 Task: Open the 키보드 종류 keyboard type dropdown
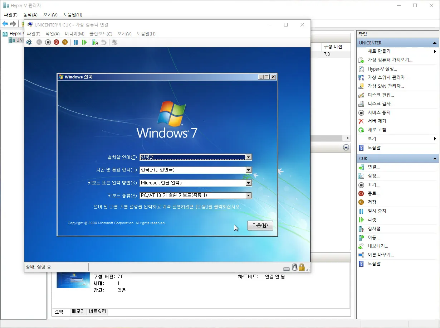pos(248,196)
